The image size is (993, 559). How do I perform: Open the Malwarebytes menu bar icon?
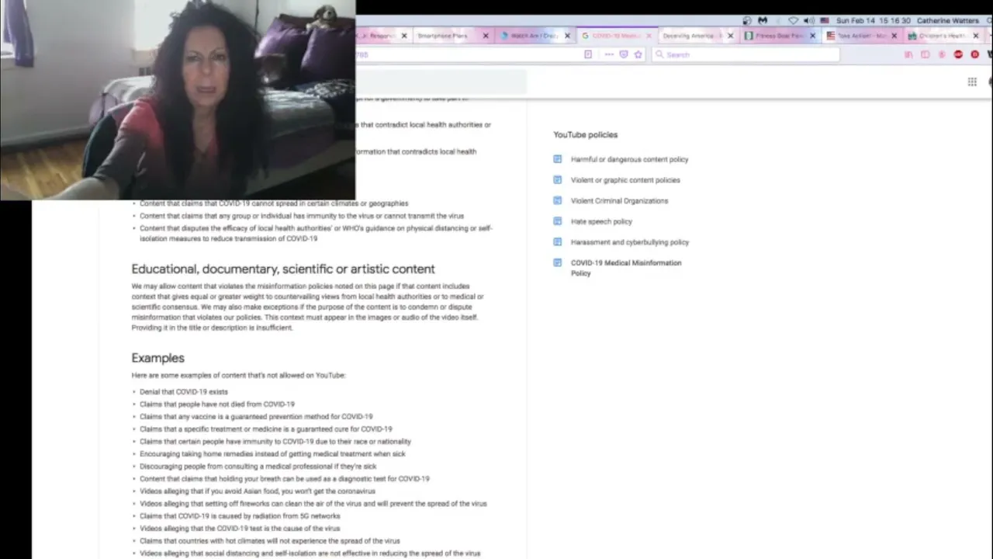pyautogui.click(x=763, y=21)
